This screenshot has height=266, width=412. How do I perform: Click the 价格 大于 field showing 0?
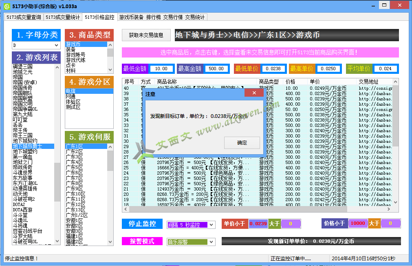390,224
